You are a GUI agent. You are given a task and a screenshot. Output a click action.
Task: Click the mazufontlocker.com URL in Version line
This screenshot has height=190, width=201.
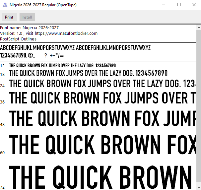tap(66, 33)
